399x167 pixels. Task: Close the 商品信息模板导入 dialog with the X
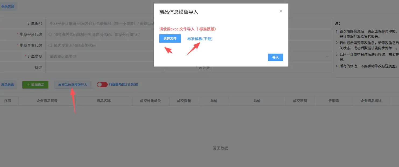281,11
